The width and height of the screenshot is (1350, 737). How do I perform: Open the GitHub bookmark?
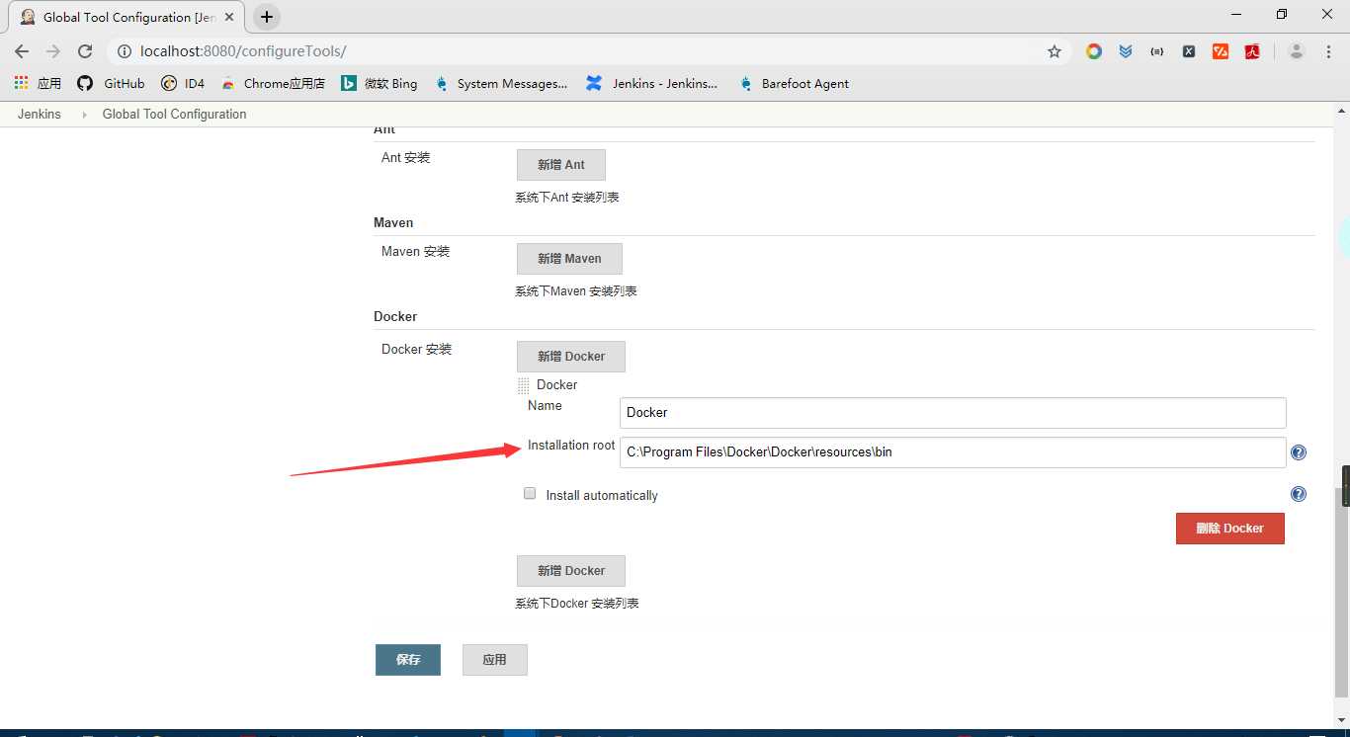(111, 83)
